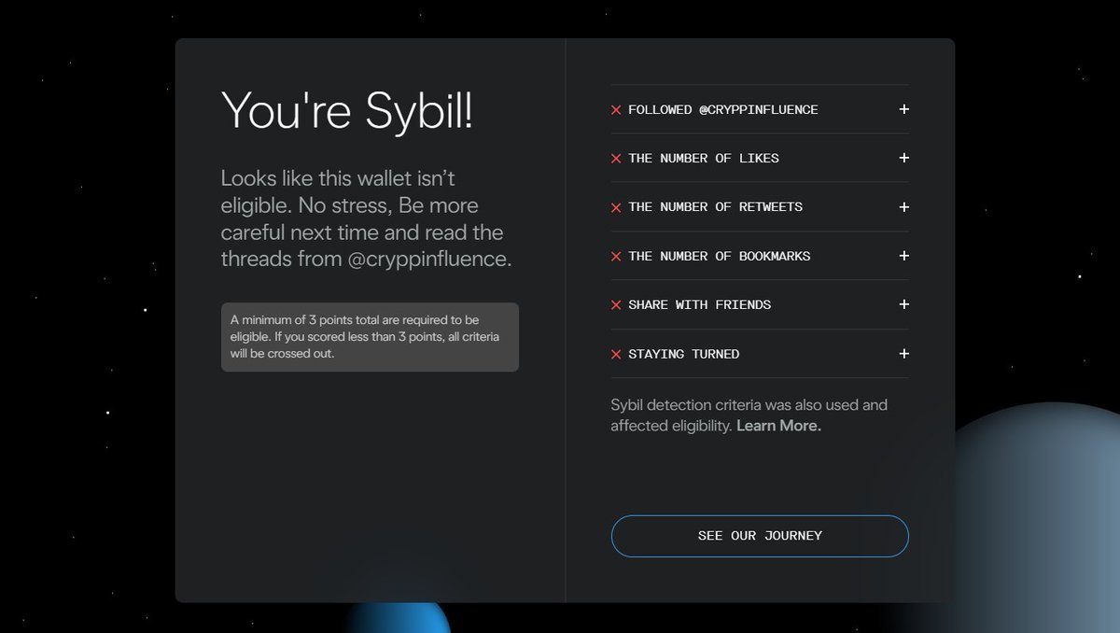Select The Number of Retweets label

(x=716, y=207)
